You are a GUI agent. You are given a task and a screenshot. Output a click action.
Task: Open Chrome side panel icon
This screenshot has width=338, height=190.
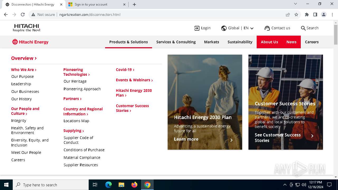pos(315,15)
